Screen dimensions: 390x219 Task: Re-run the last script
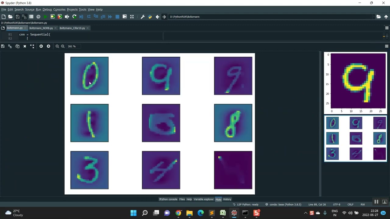coord(74,17)
